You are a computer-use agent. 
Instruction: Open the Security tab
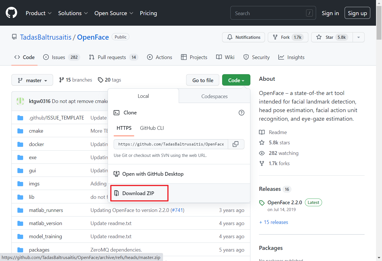256,57
